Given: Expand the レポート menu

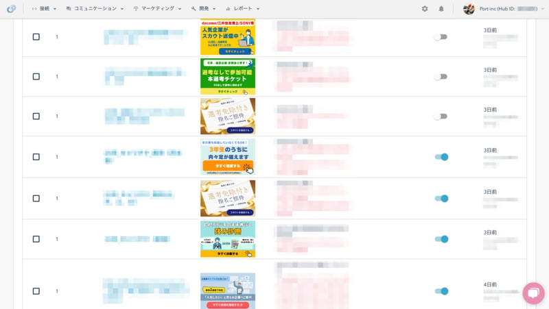Looking at the screenshot, I should pos(243,9).
